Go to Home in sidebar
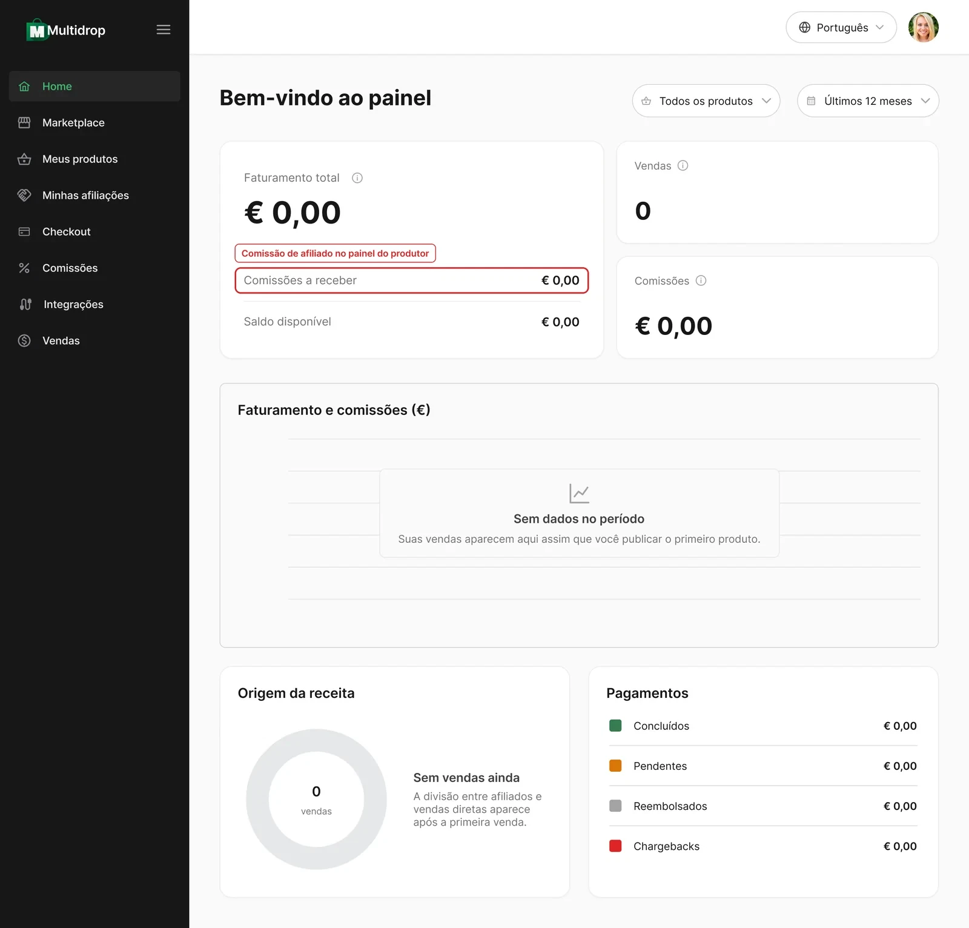 tap(94, 86)
